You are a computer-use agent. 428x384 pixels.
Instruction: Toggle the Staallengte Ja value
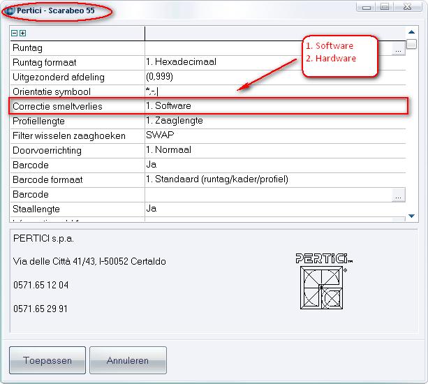pos(152,209)
